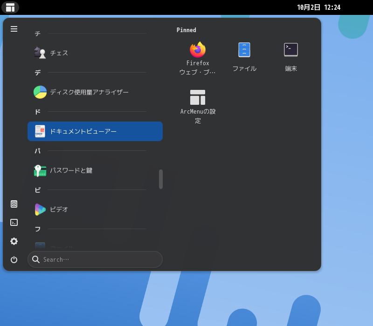Open パスワードと鍵 passwords and keys
The image size is (373, 326).
tap(95, 170)
